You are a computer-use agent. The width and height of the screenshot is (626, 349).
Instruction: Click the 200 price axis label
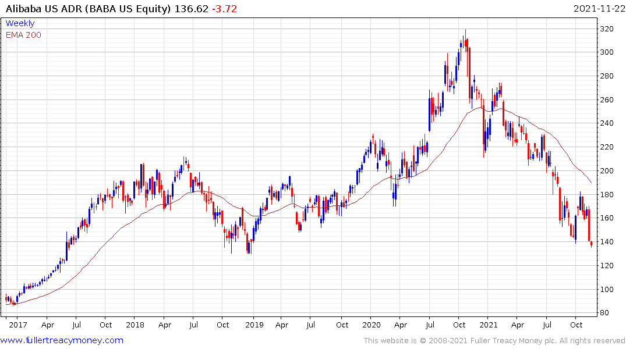pyautogui.click(x=607, y=170)
